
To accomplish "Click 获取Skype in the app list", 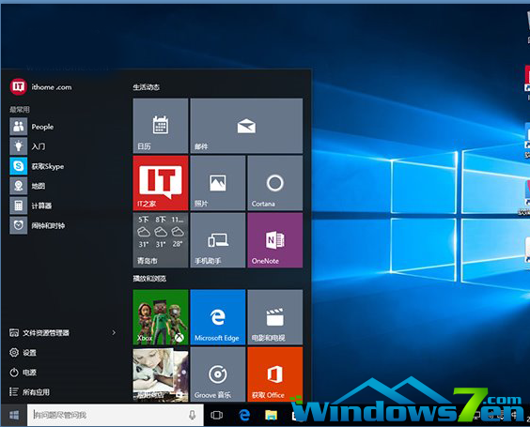I will click(x=37, y=166).
